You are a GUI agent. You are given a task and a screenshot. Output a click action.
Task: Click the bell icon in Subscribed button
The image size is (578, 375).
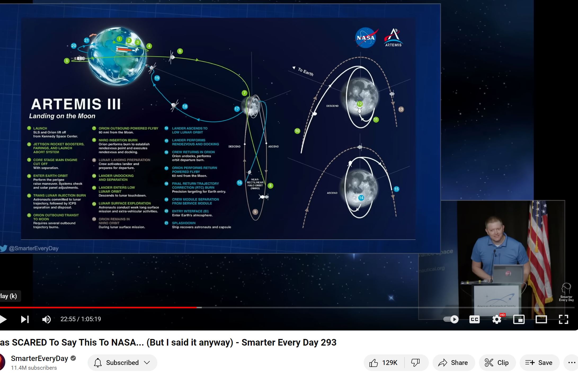(98, 363)
